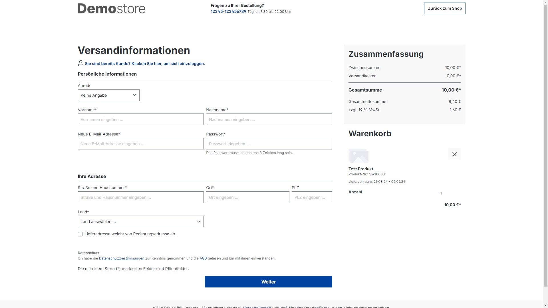Open the Land auswählen dropdown
Image resolution: width=548 pixels, height=308 pixels.
point(141,222)
